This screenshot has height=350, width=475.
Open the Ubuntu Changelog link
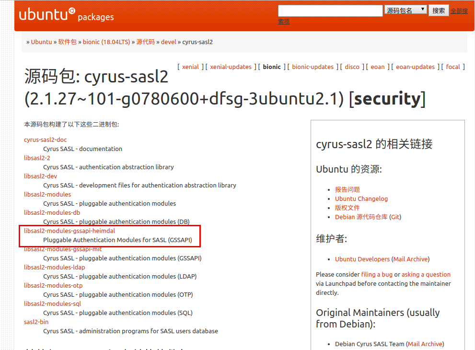pos(361,198)
